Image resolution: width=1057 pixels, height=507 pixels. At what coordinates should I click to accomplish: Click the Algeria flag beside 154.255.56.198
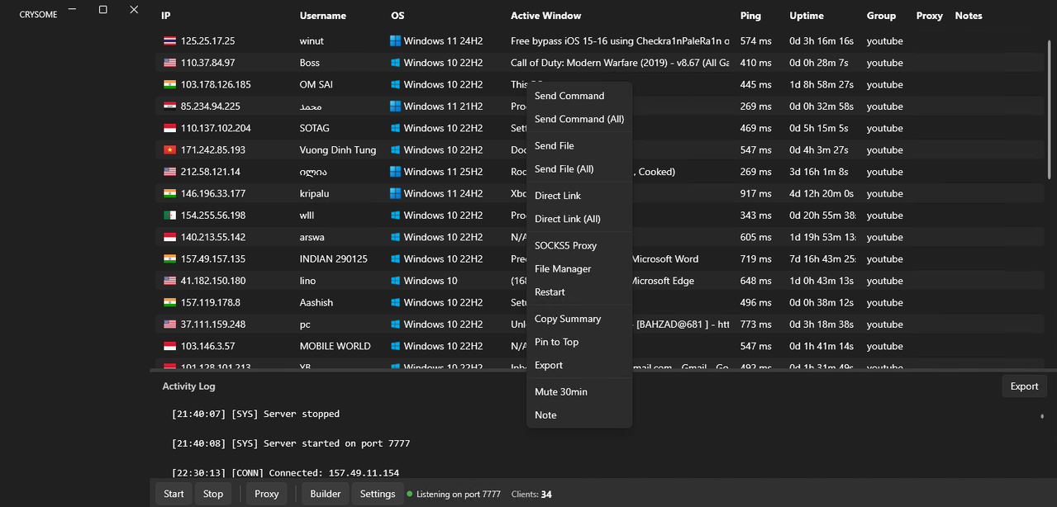click(x=169, y=216)
